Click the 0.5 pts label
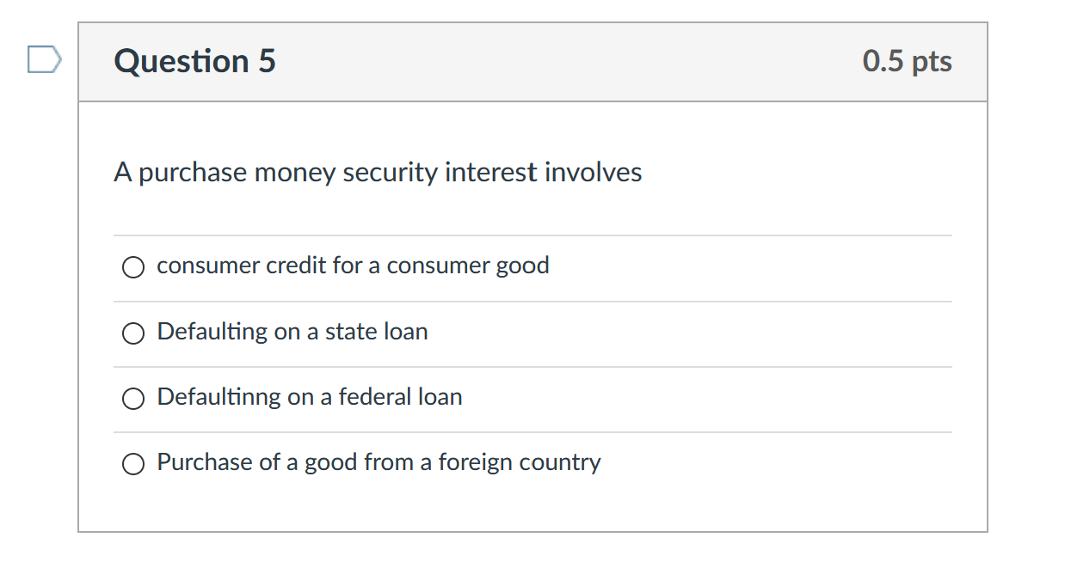Screen dimensions: 1065x562 908,61
